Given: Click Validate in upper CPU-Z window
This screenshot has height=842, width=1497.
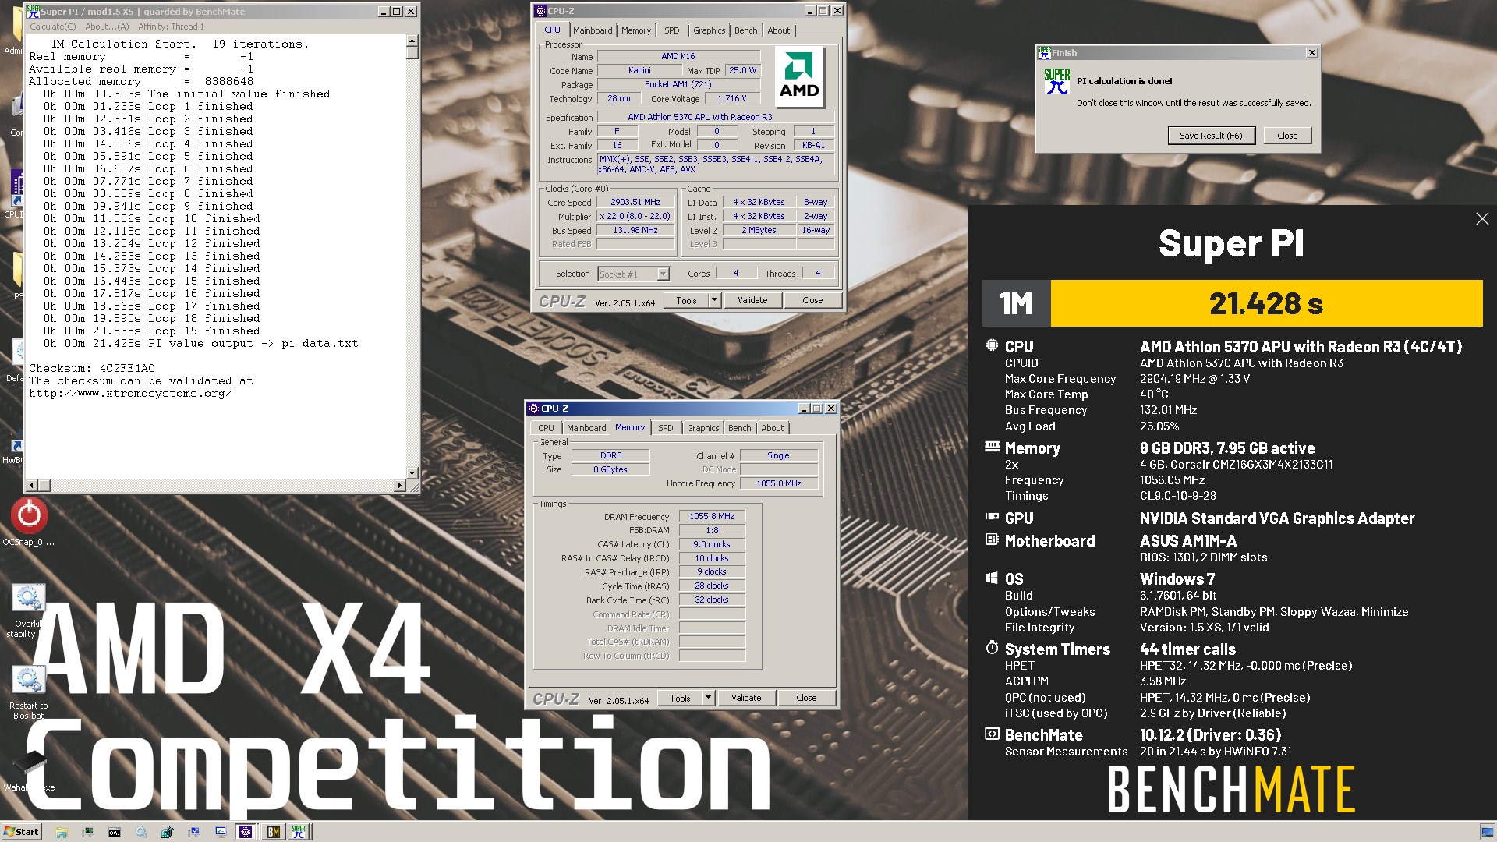Looking at the screenshot, I should coord(752,300).
